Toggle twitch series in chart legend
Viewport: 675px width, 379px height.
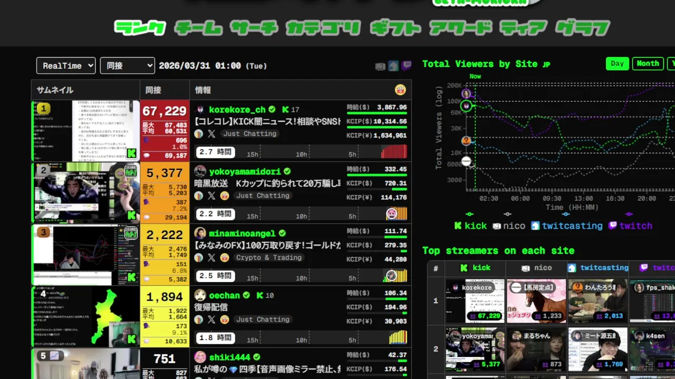click(630, 225)
